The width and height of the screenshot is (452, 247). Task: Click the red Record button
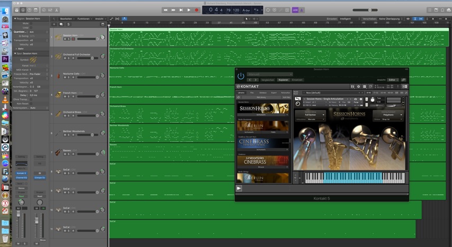[197, 10]
